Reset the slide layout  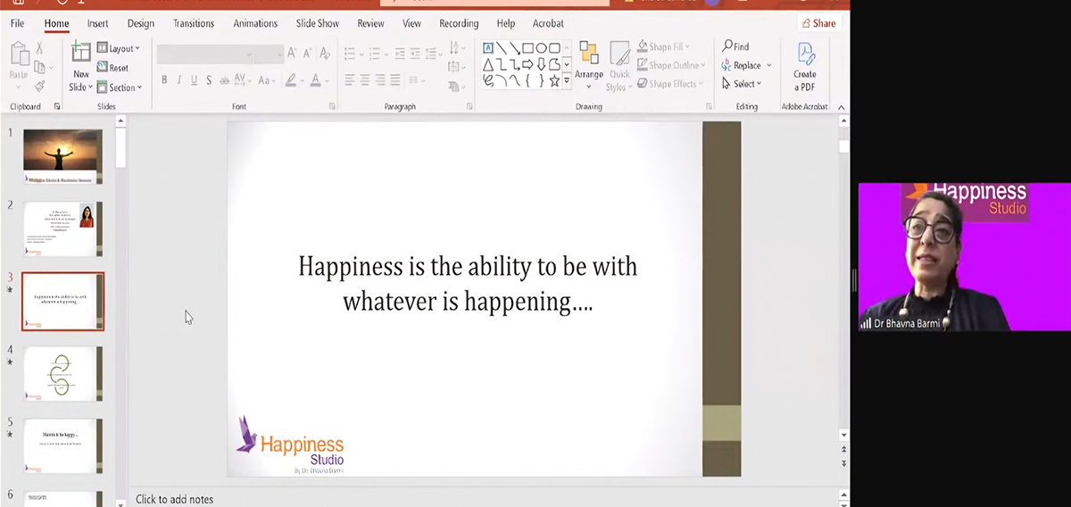[x=112, y=68]
